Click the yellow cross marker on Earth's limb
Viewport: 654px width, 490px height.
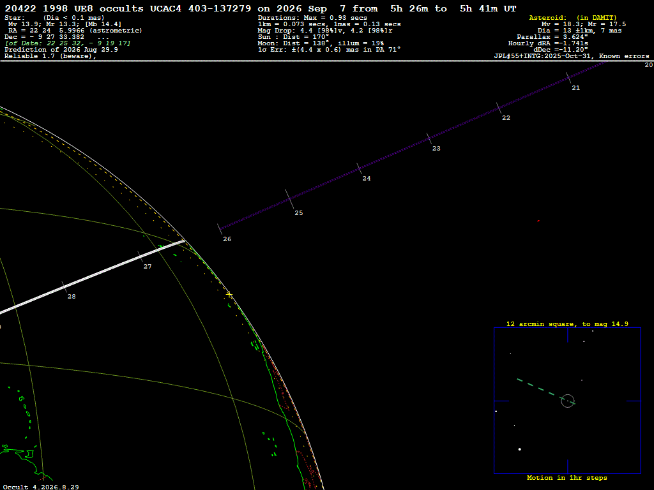[229, 295]
